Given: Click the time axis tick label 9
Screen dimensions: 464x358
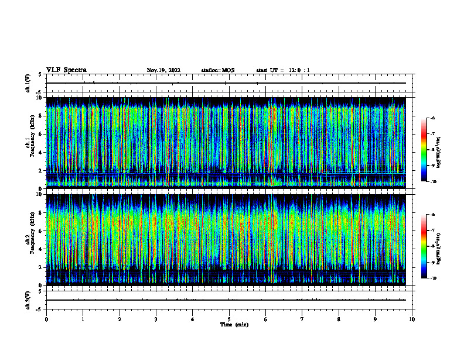Looking at the screenshot, I should click(375, 319).
